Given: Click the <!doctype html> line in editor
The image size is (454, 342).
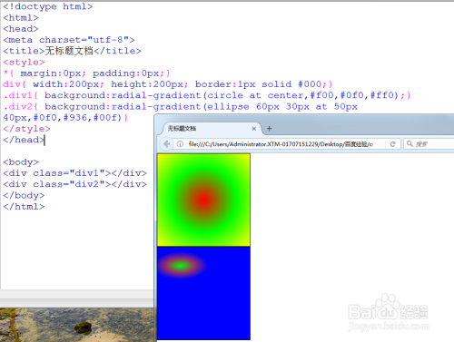Looking at the screenshot, I should pyautogui.click(x=48, y=6).
